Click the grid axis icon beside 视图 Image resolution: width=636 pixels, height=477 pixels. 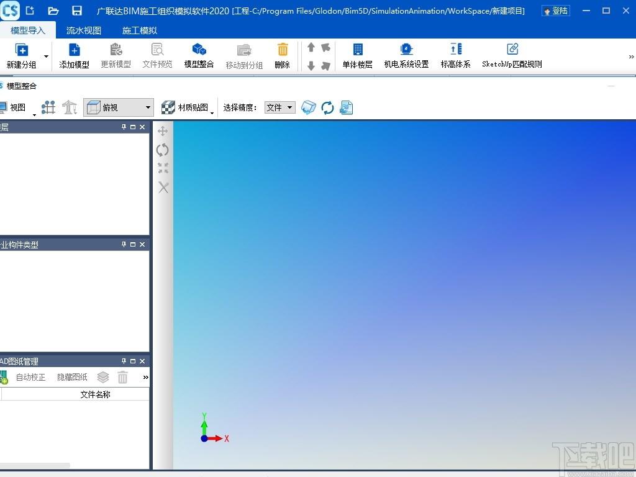click(x=48, y=107)
